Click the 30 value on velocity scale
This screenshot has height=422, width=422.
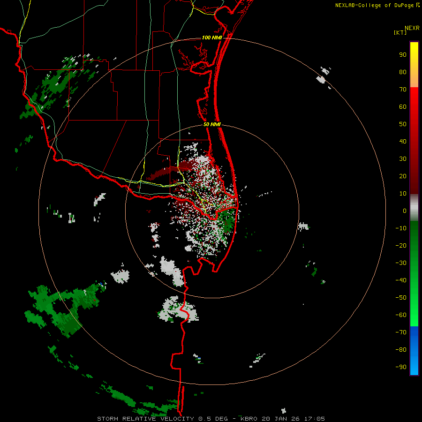(x=403, y=159)
